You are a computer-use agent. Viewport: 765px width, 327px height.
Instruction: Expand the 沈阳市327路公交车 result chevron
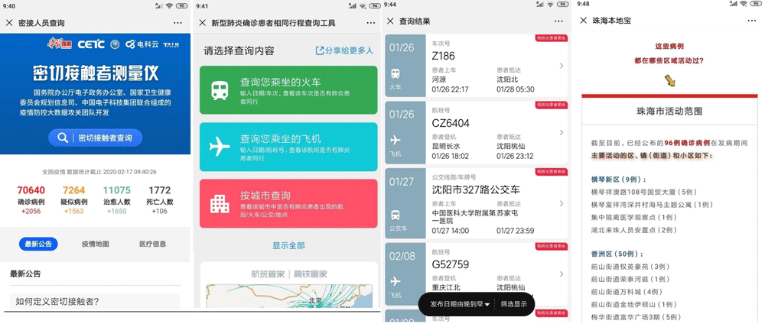[x=561, y=203]
